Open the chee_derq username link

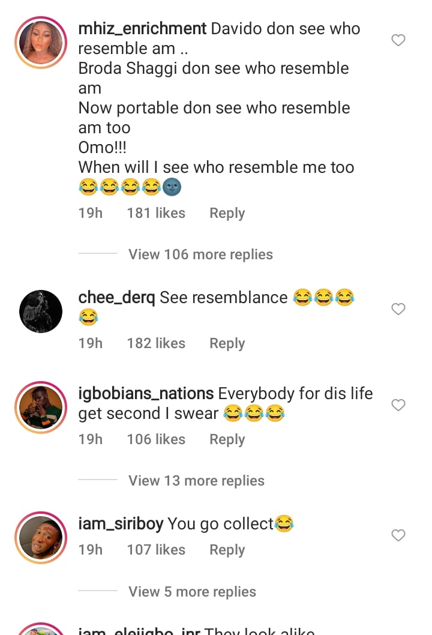tap(116, 298)
